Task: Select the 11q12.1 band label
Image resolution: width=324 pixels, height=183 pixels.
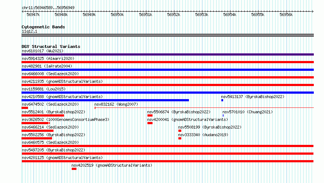Action: point(29,31)
